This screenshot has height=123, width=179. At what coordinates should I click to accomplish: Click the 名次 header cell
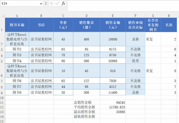click(x=169, y=25)
